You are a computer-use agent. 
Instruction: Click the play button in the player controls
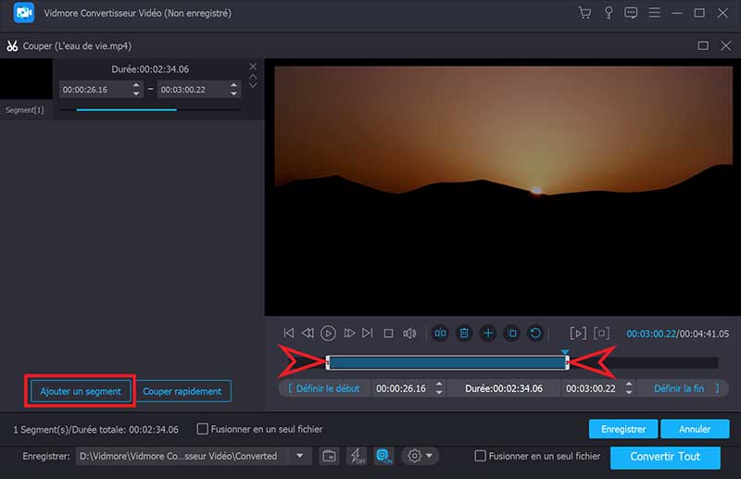pos(328,333)
